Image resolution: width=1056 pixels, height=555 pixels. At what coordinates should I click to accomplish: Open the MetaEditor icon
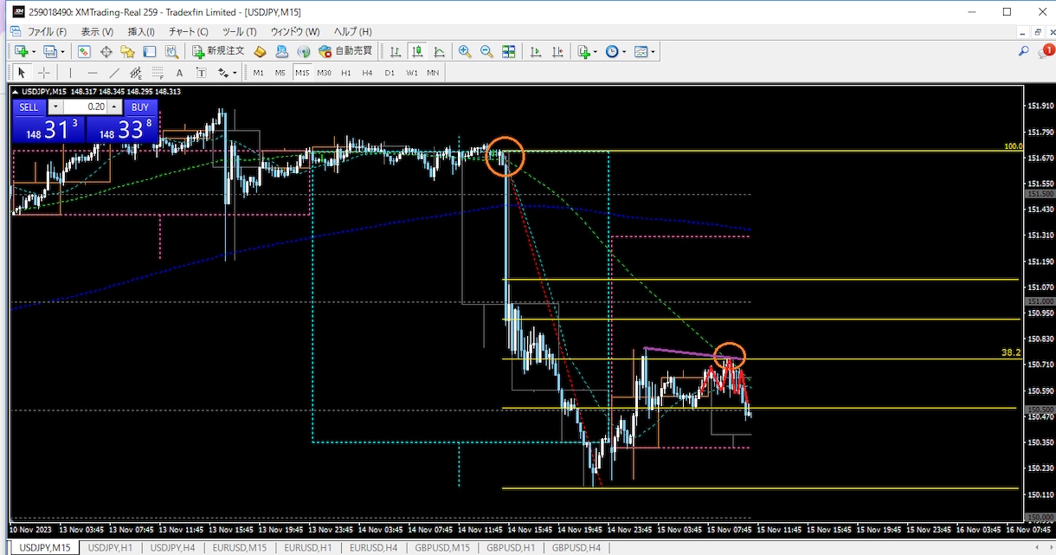tap(260, 52)
